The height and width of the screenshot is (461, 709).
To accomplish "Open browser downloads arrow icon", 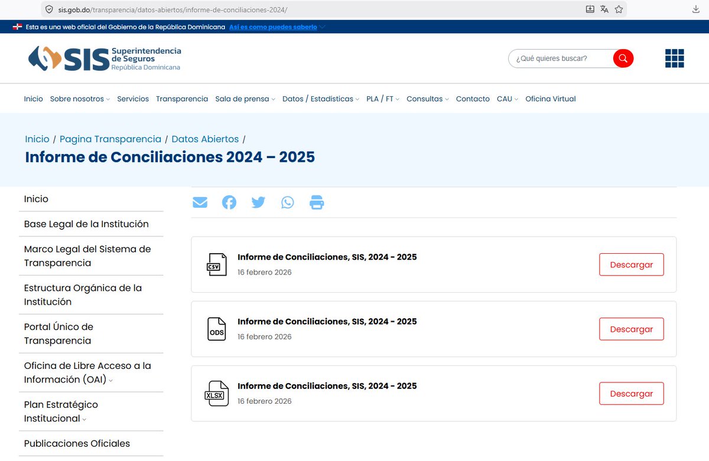I will (x=696, y=9).
